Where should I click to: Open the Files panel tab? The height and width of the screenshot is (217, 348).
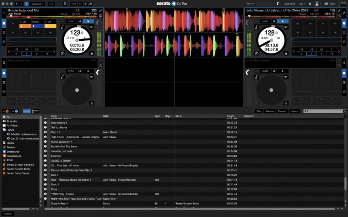(x=259, y=111)
